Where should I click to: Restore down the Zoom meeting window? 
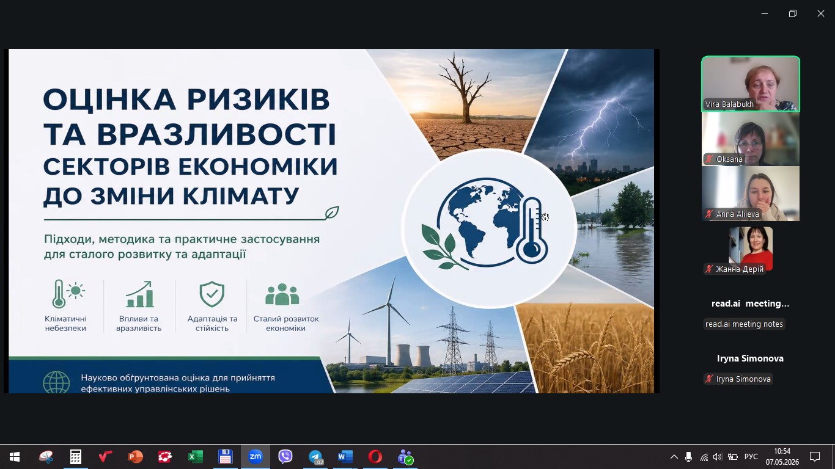point(793,13)
